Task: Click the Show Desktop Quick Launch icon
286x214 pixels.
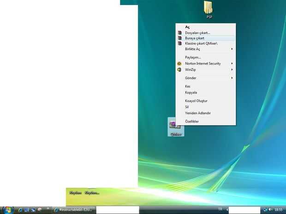Action: (x=27, y=210)
